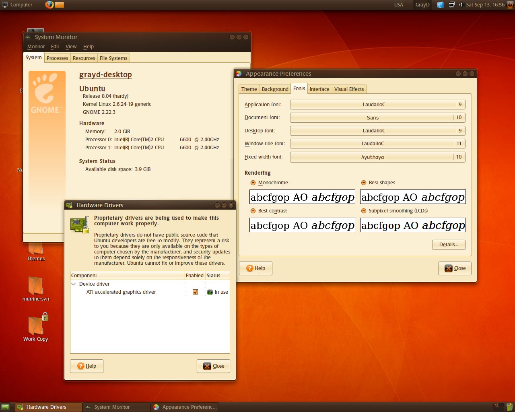Choose the Fixed width font Ayuthaya
Image resolution: width=515 pixels, height=412 pixels.
377,157
